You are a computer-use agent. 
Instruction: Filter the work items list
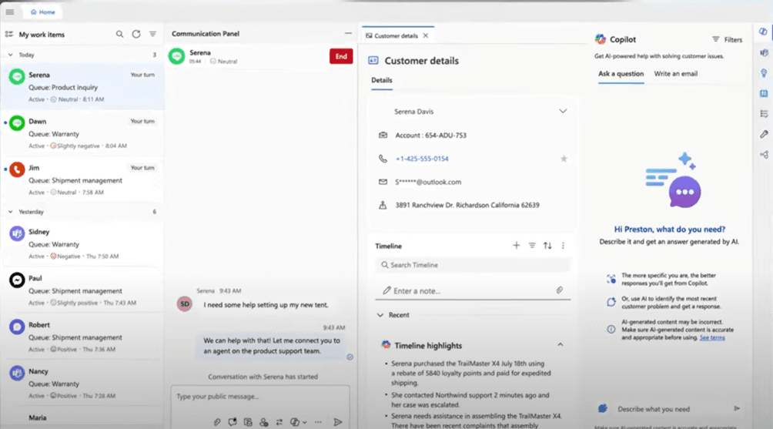(x=152, y=34)
